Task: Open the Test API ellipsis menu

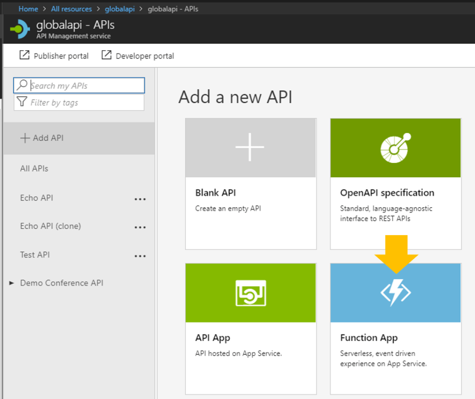Action: (141, 256)
